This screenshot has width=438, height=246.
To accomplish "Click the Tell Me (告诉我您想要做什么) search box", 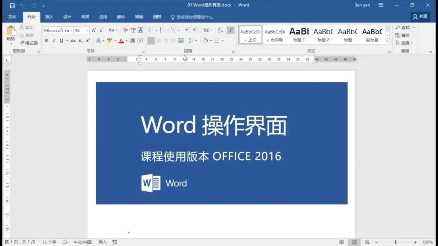I will (192, 17).
